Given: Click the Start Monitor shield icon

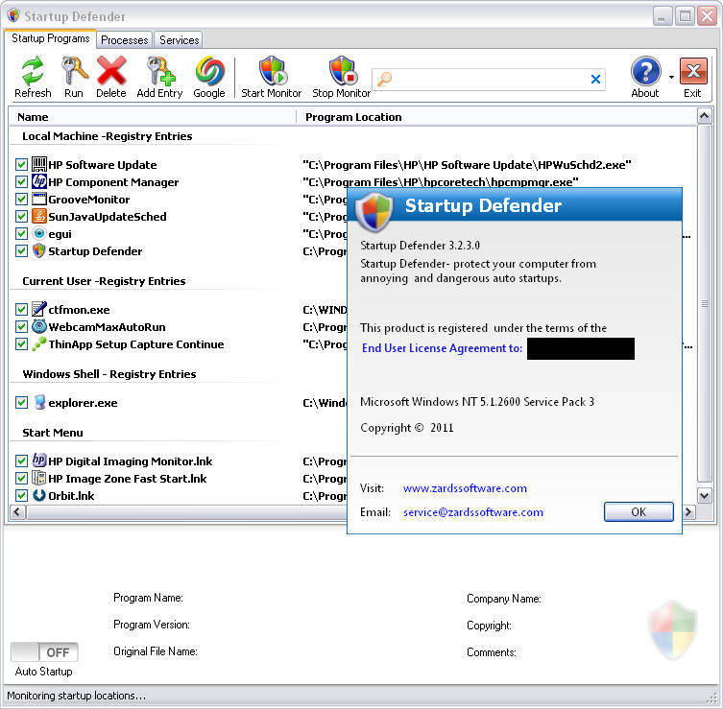Looking at the screenshot, I should pos(272,71).
